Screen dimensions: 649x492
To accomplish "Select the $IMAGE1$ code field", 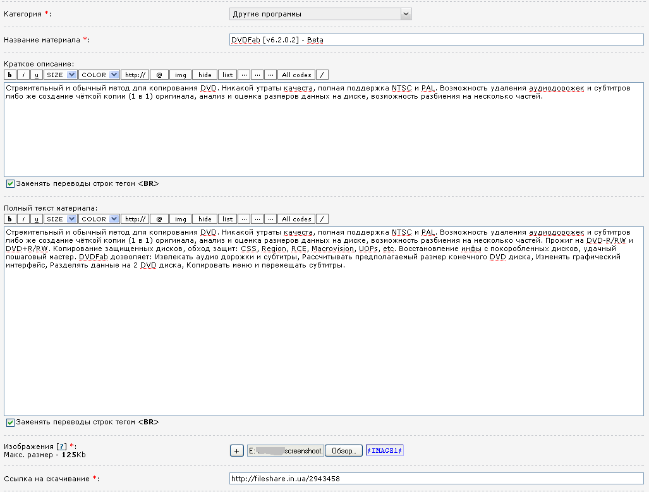I will click(384, 451).
